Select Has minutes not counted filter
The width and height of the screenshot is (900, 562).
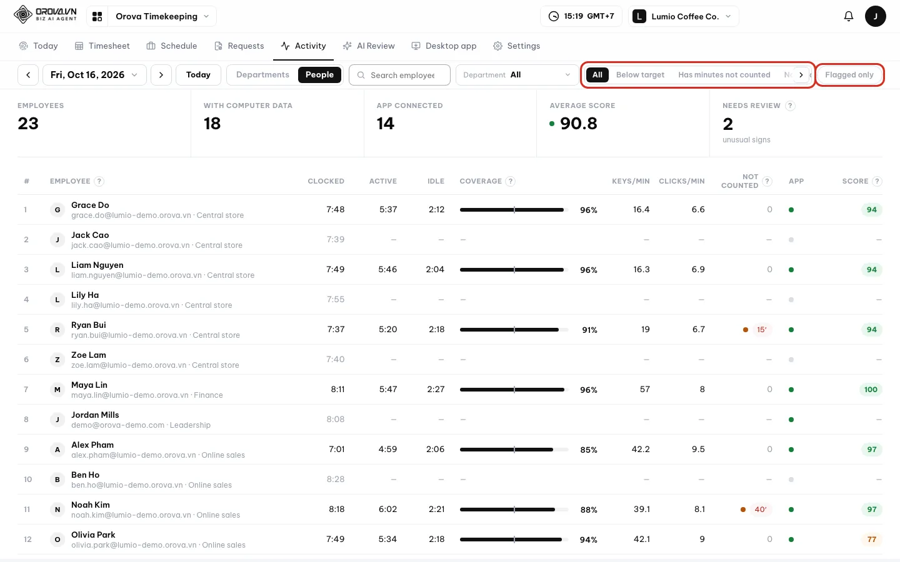point(724,75)
